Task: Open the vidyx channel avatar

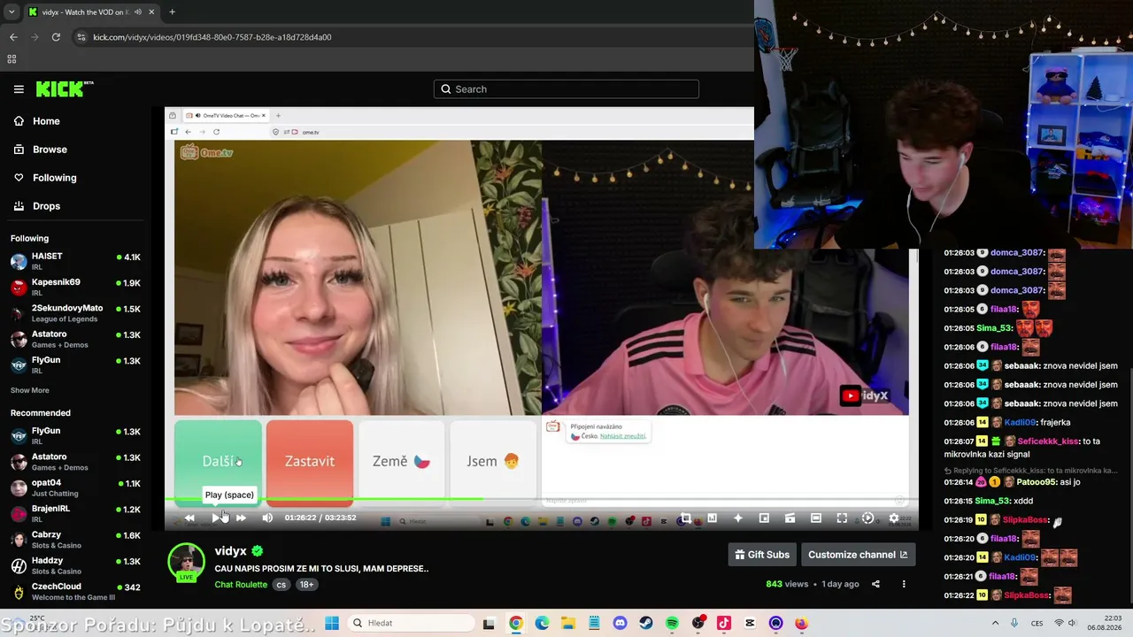Action: (x=186, y=563)
